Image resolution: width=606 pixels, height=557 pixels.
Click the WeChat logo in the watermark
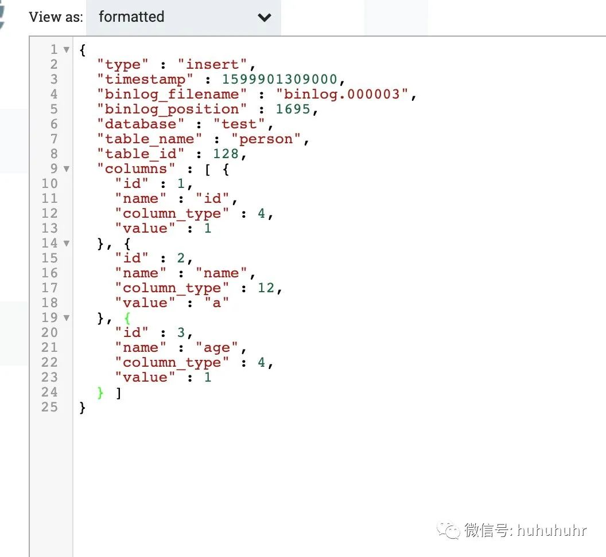[448, 530]
